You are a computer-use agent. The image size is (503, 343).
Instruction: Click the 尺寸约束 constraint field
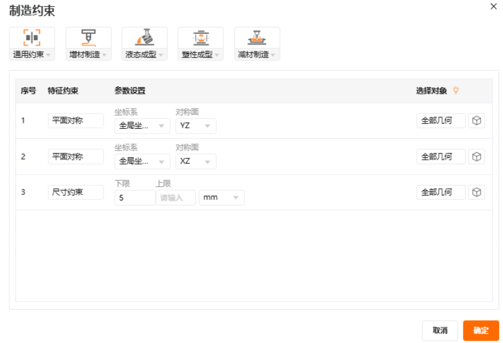[x=76, y=192]
